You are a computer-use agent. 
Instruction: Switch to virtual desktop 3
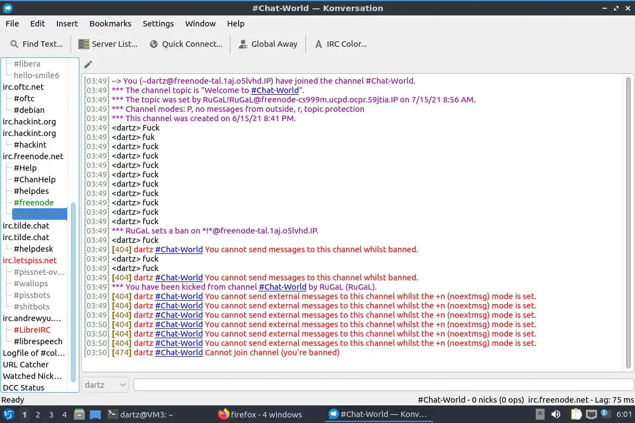(51, 415)
